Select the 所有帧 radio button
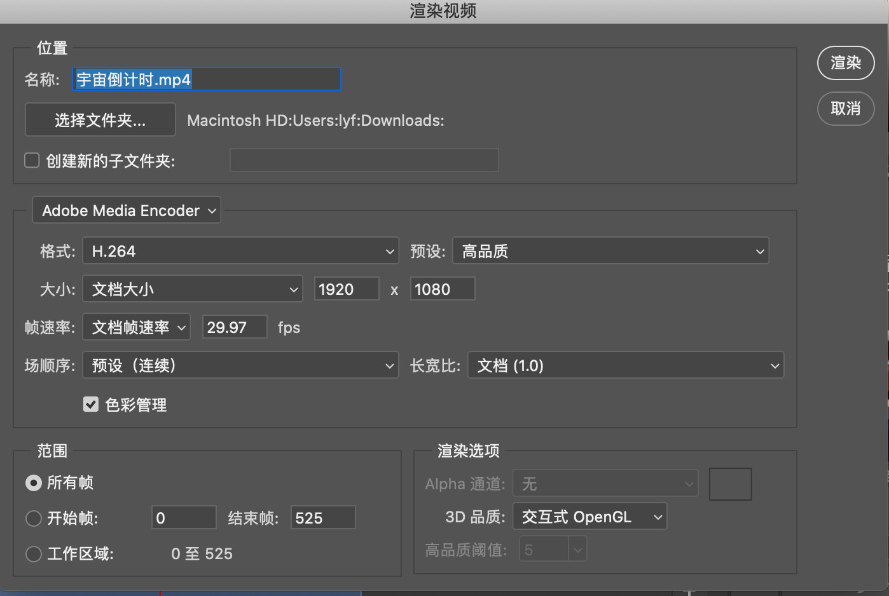Image resolution: width=889 pixels, height=596 pixels. pos(34,483)
